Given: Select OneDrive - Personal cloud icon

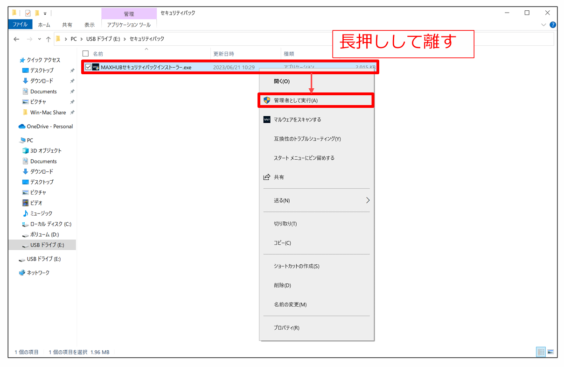Looking at the screenshot, I should click(21, 127).
